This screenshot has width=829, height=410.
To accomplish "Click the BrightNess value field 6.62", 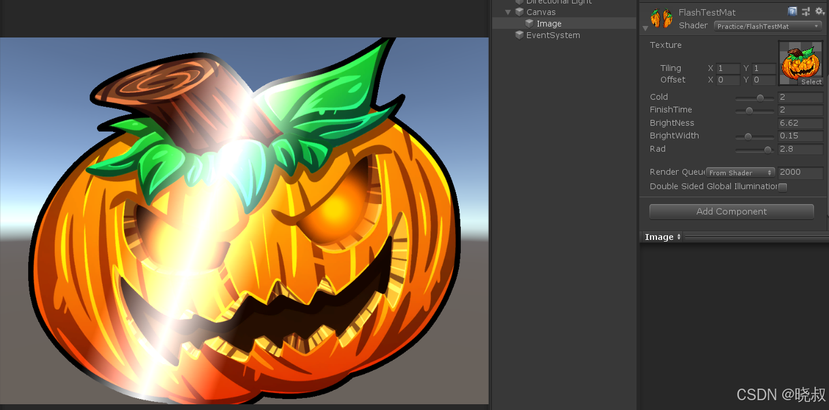I will click(x=800, y=123).
